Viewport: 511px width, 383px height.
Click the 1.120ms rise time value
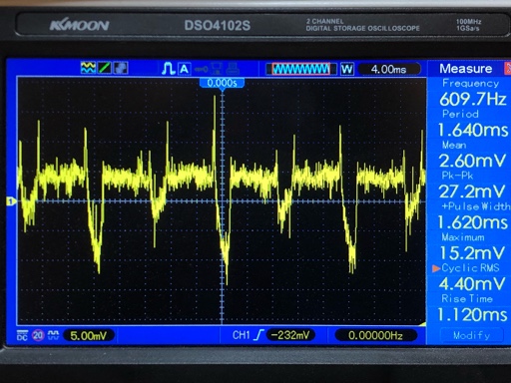click(473, 314)
